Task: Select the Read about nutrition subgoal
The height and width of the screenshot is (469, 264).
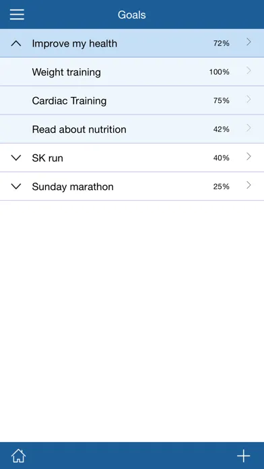Action: point(132,129)
